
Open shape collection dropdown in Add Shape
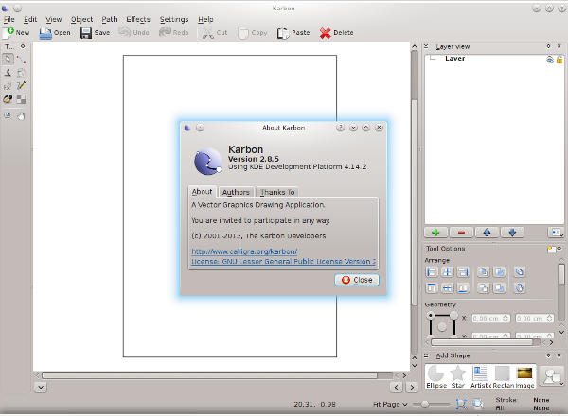pos(551,376)
